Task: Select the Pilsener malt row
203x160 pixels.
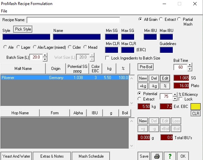Action: (65, 78)
